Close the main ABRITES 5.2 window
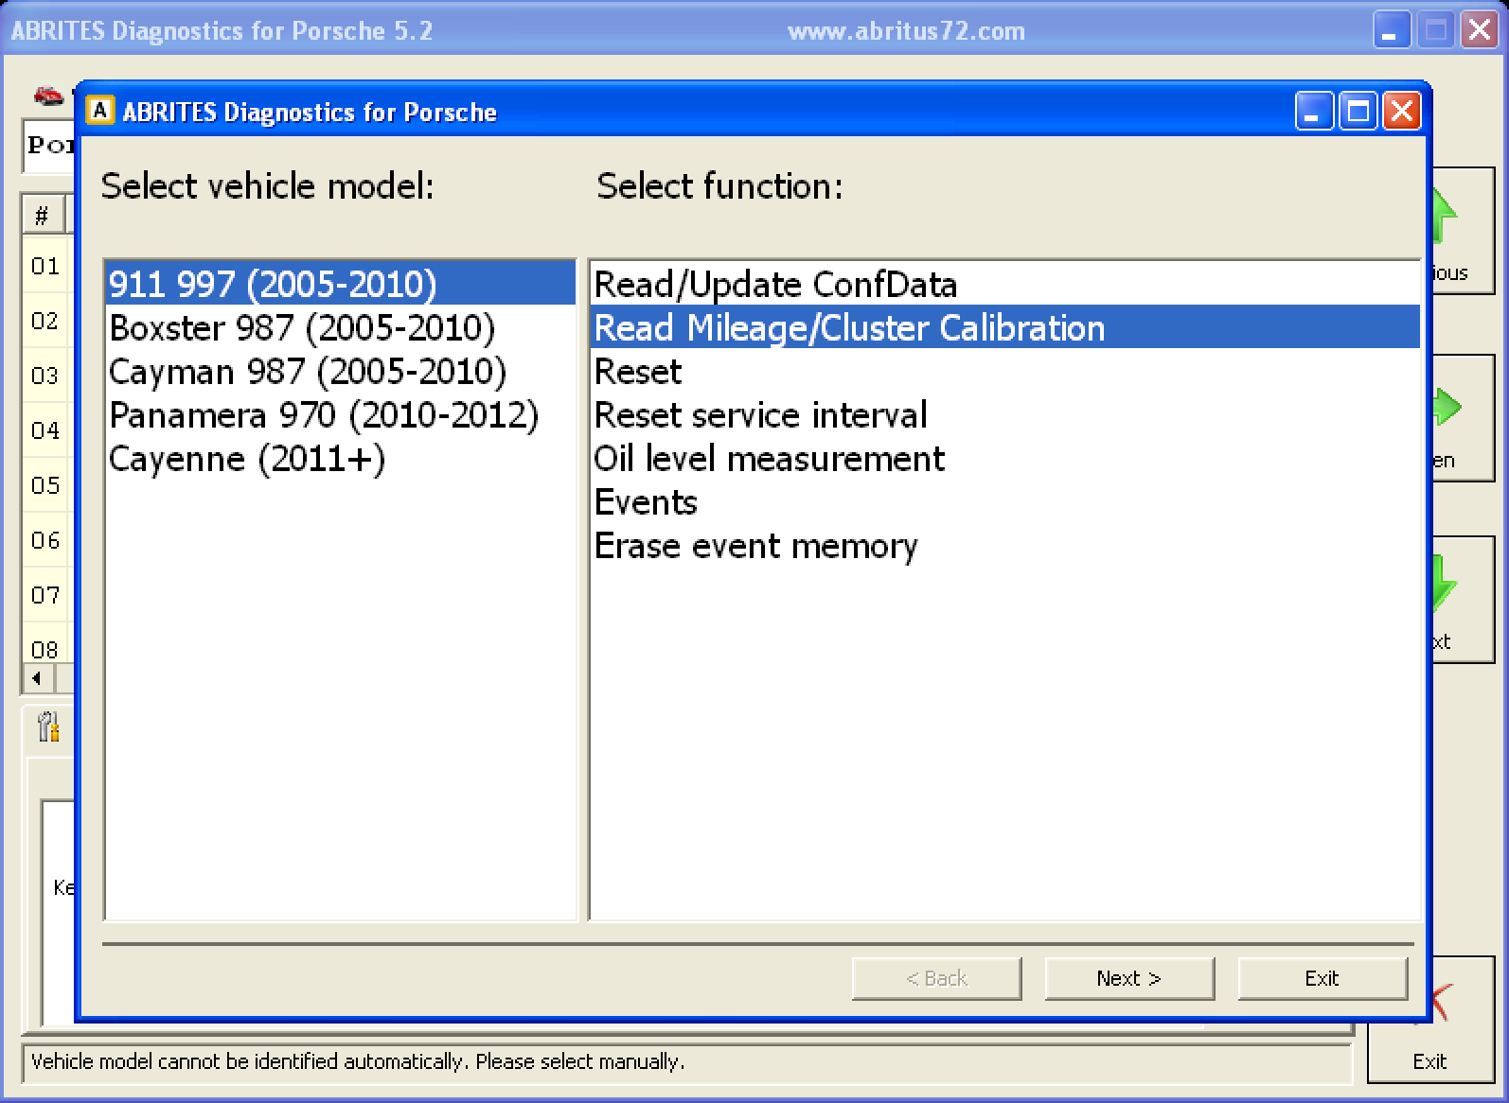 click(x=1479, y=31)
